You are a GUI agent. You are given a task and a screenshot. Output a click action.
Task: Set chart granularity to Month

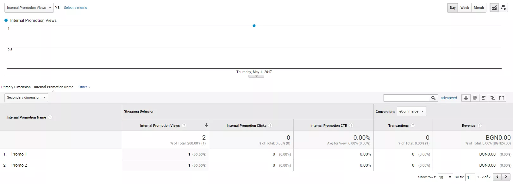coord(479,8)
